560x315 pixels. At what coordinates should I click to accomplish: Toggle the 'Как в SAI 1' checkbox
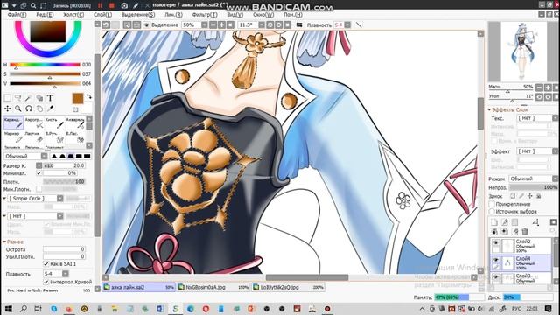click(x=46, y=264)
